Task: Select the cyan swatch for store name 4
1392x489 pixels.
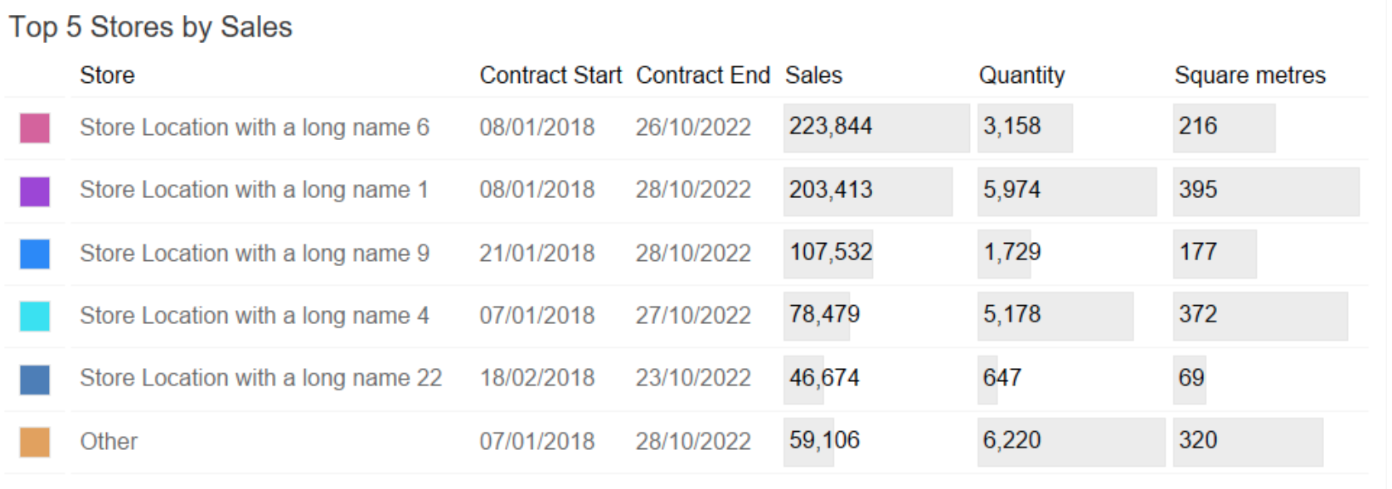Action: pyautogui.click(x=35, y=316)
